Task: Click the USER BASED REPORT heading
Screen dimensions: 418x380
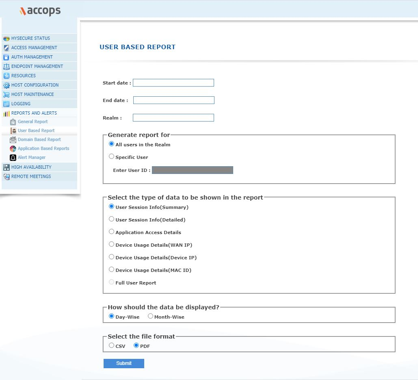Action: point(138,47)
